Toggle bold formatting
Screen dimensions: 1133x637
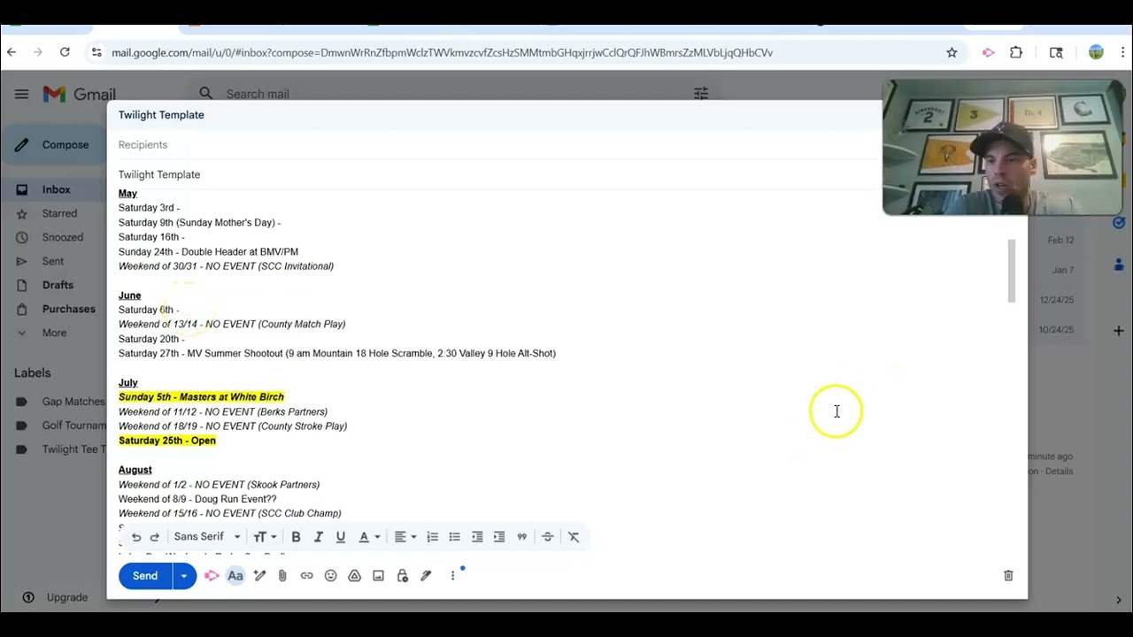pos(296,537)
